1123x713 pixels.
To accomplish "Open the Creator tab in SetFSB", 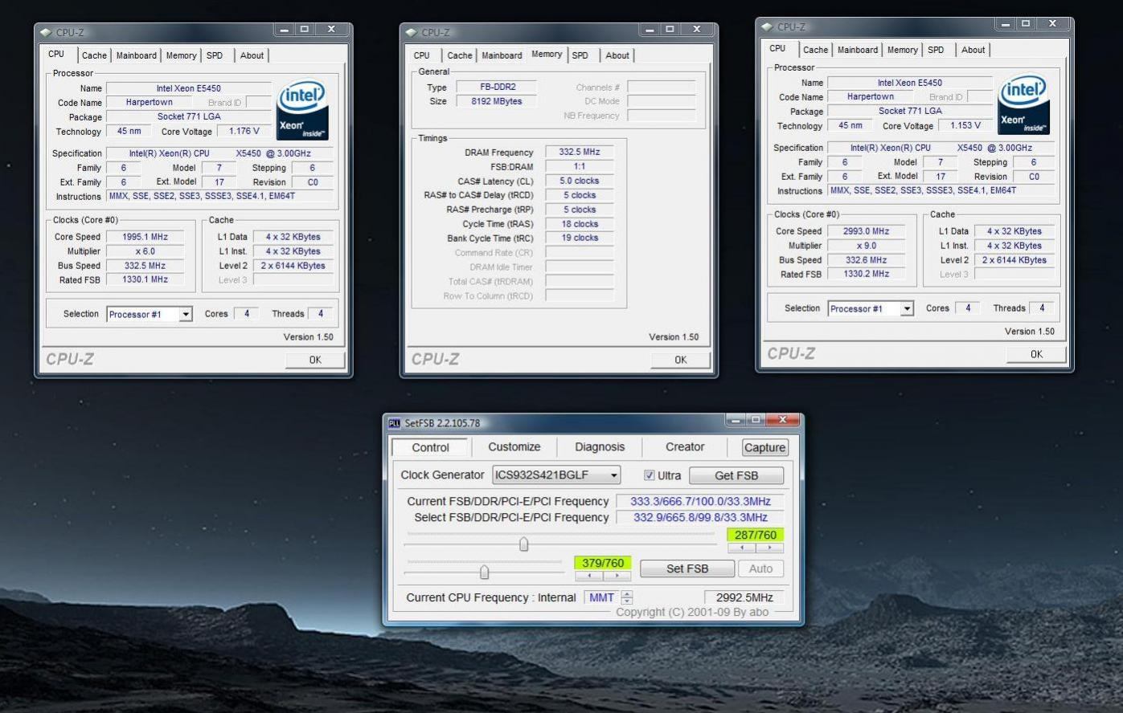I will point(685,447).
